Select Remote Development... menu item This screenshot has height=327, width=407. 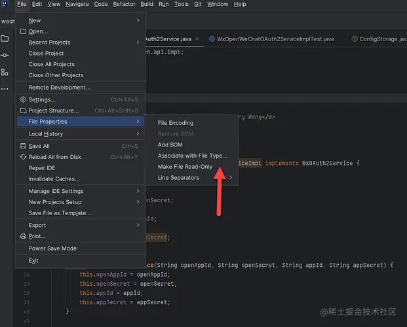(81, 88)
